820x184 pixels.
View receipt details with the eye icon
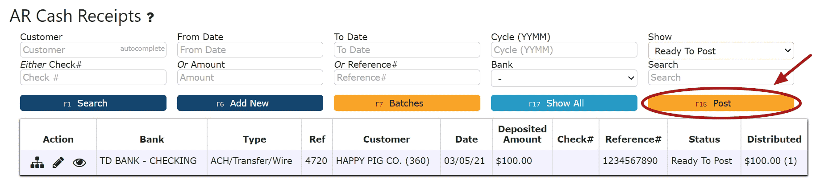click(79, 163)
